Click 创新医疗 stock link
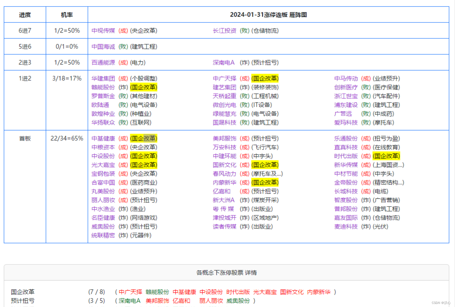455x307 pixels. pyautogui.click(x=346, y=87)
